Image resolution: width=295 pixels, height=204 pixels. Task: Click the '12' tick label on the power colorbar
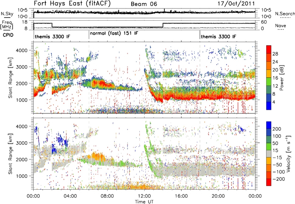click(x=275, y=86)
